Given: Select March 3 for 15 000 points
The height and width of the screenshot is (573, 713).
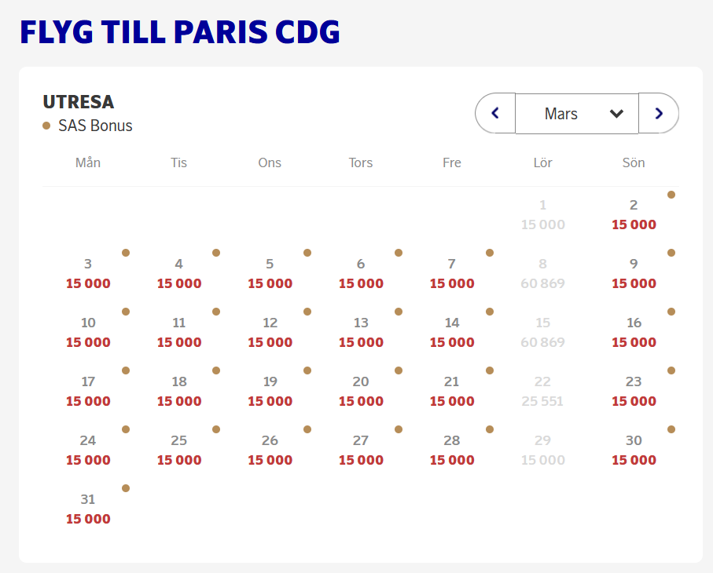Looking at the screenshot, I should pos(88,274).
